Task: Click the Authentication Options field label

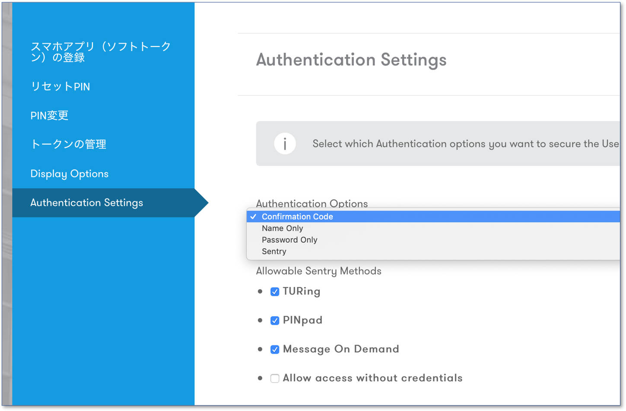Action: pyautogui.click(x=311, y=203)
